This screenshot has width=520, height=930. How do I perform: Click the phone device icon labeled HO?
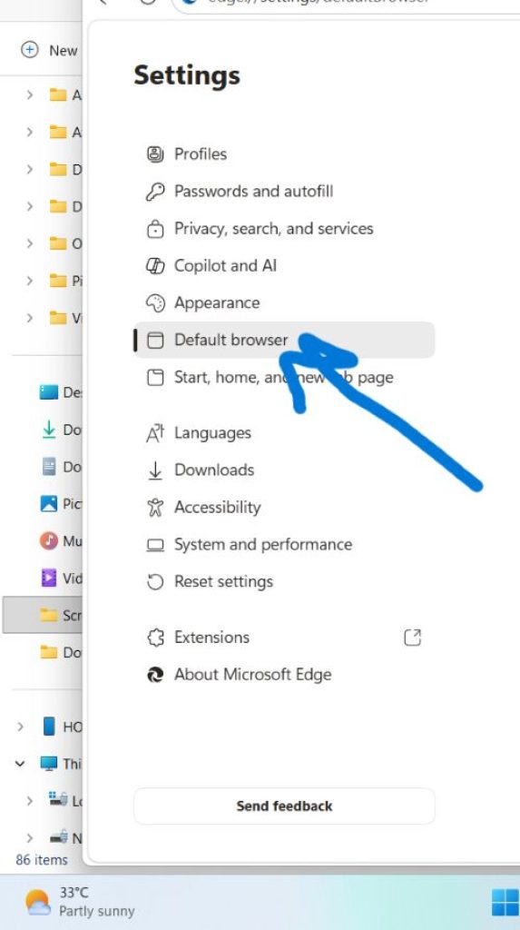tap(49, 727)
